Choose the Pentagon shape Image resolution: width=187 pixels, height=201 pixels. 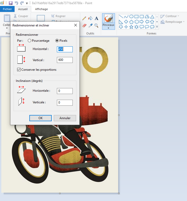coord(131,22)
